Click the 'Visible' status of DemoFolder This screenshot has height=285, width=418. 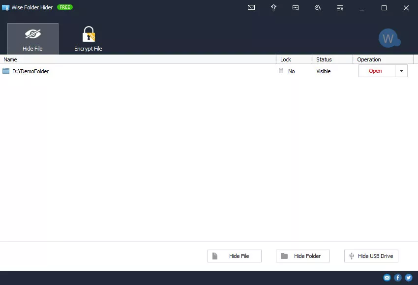[x=324, y=71]
